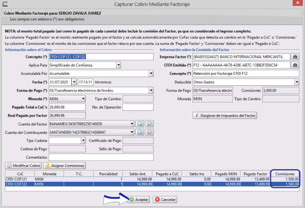Open Empresa Factor search binoculars icon

[x=295, y=57]
